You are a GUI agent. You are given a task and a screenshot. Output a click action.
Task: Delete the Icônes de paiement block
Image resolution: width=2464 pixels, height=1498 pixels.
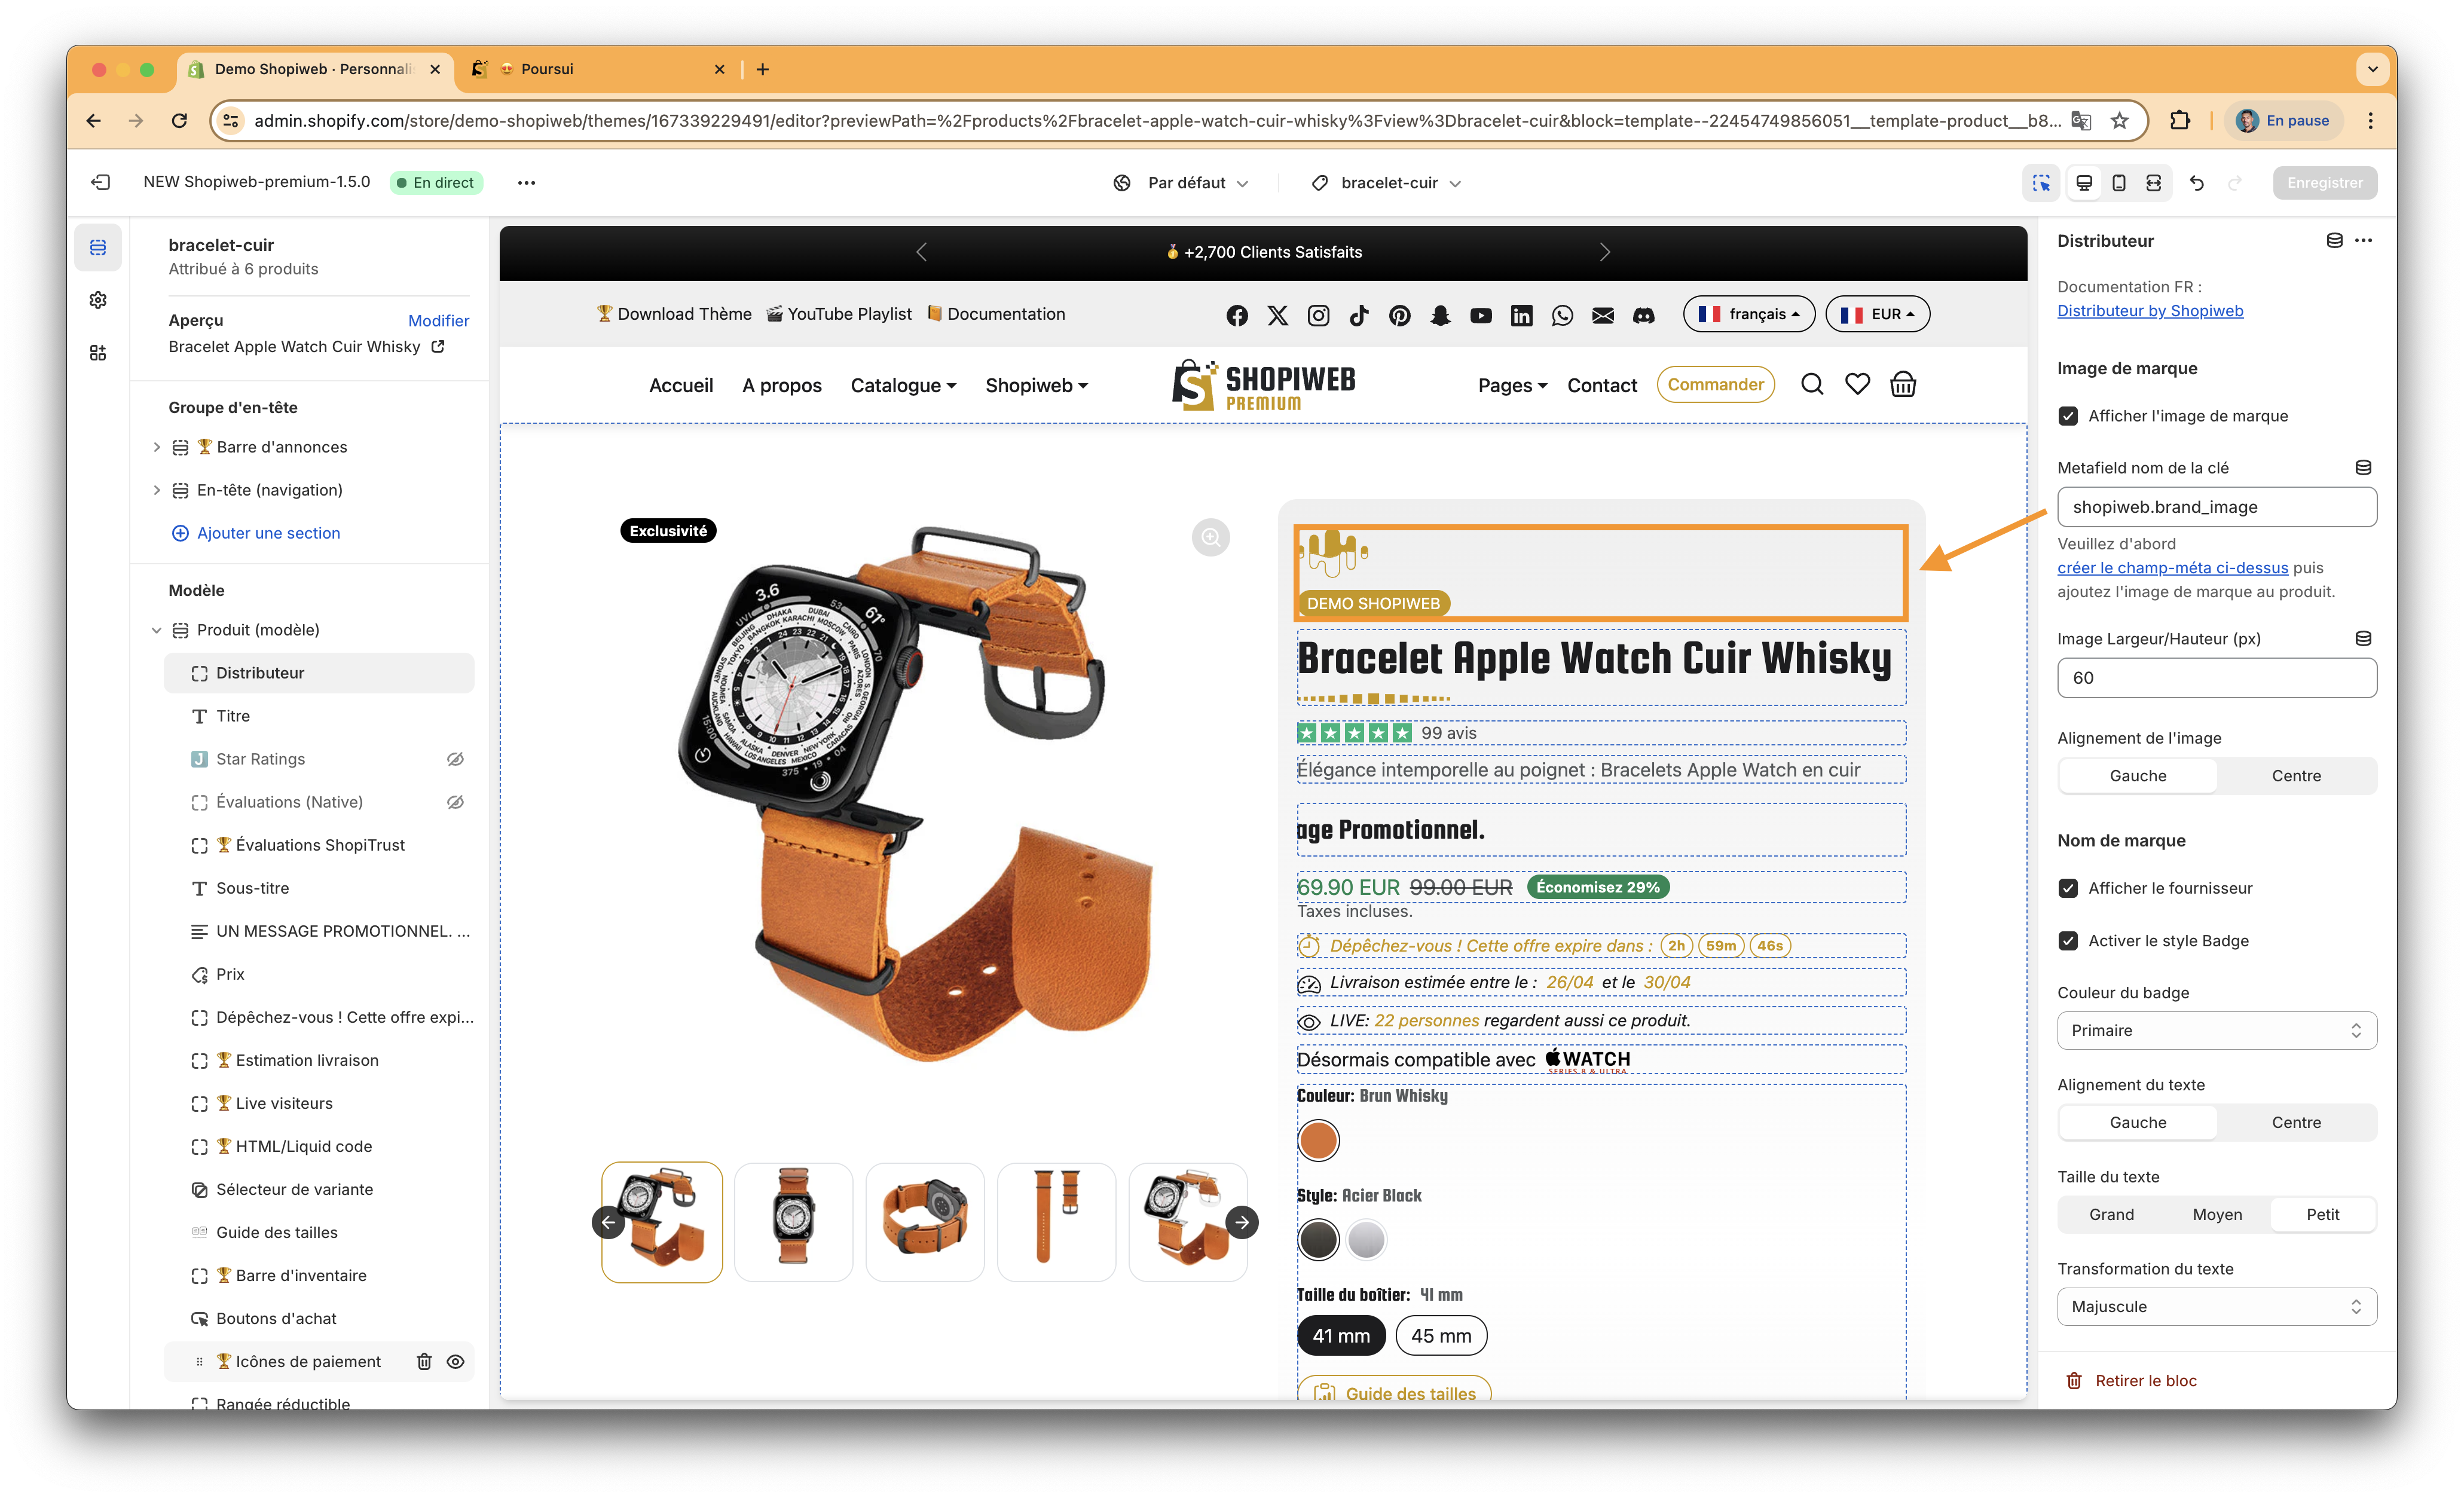point(424,1361)
